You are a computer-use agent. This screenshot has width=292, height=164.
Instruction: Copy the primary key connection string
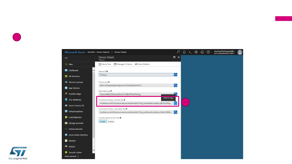pyautogui.click(x=176, y=103)
